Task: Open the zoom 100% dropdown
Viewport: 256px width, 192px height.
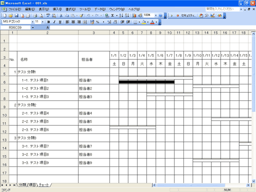Action: [x=155, y=15]
